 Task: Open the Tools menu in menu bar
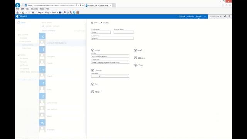click(42, 9)
